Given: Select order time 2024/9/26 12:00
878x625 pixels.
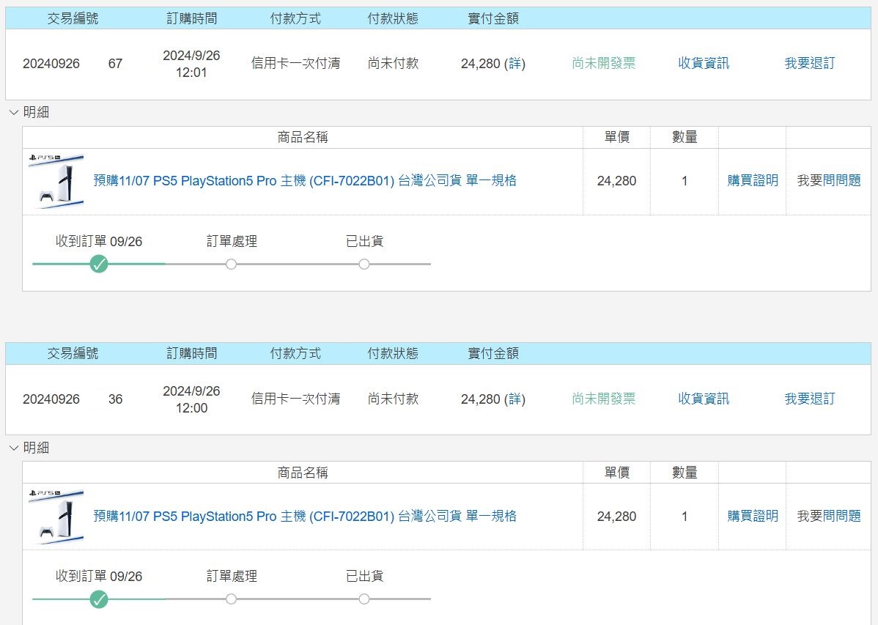Looking at the screenshot, I should [x=191, y=399].
